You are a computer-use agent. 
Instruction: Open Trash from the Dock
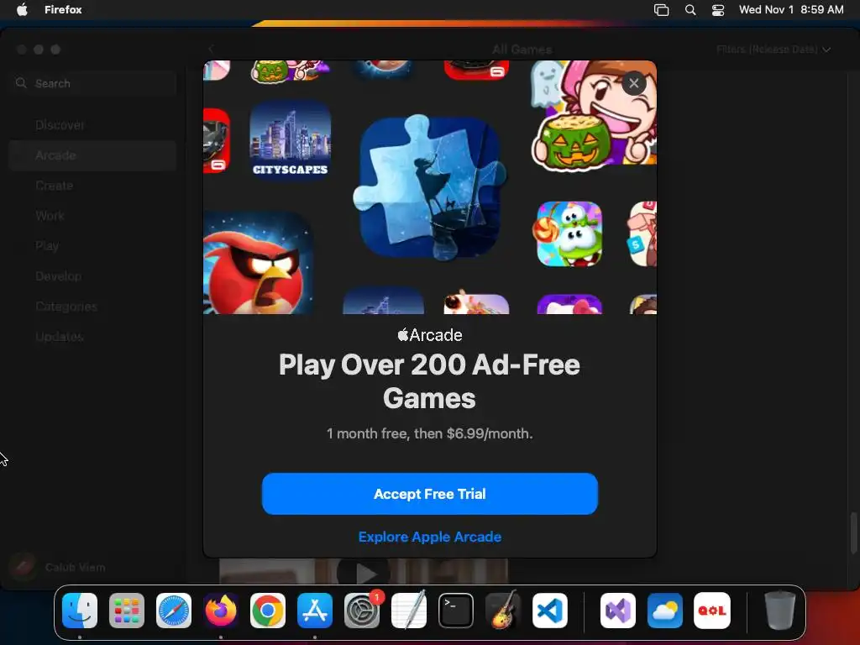(779, 611)
